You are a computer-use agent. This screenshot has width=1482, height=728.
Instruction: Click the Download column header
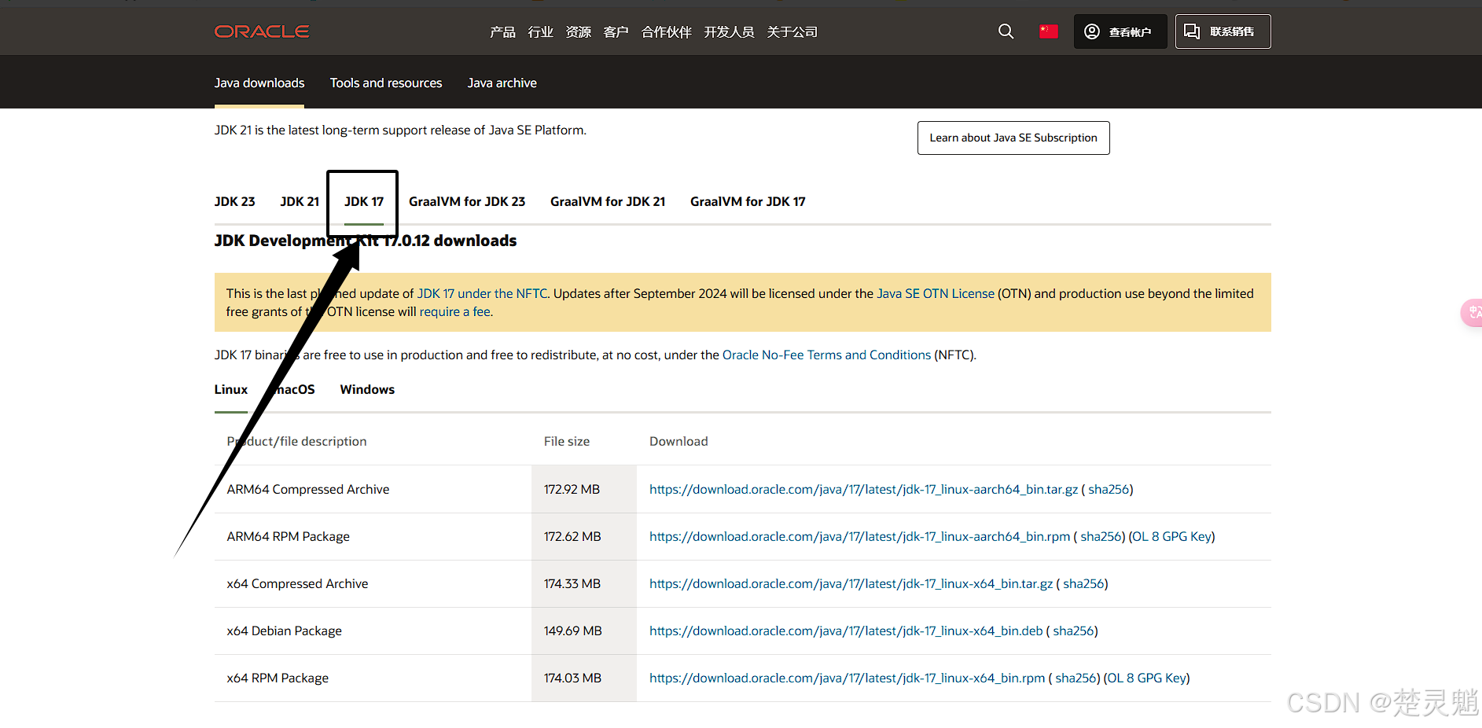pyautogui.click(x=678, y=441)
